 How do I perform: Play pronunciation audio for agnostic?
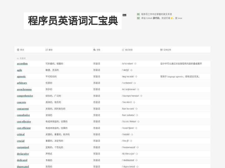click(x=136, y=77)
